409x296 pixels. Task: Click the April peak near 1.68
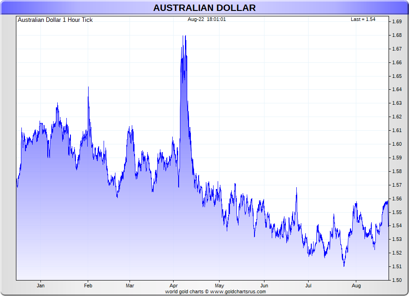185,36
